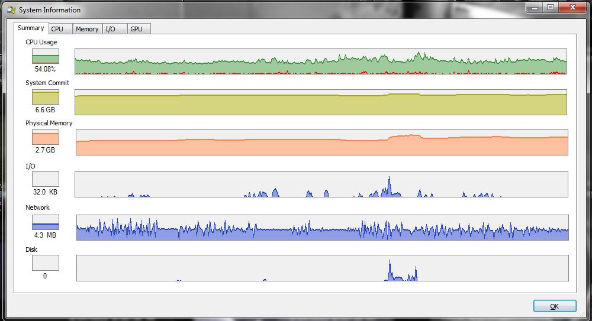
Task: Click the System Commit label
Action: (47, 83)
